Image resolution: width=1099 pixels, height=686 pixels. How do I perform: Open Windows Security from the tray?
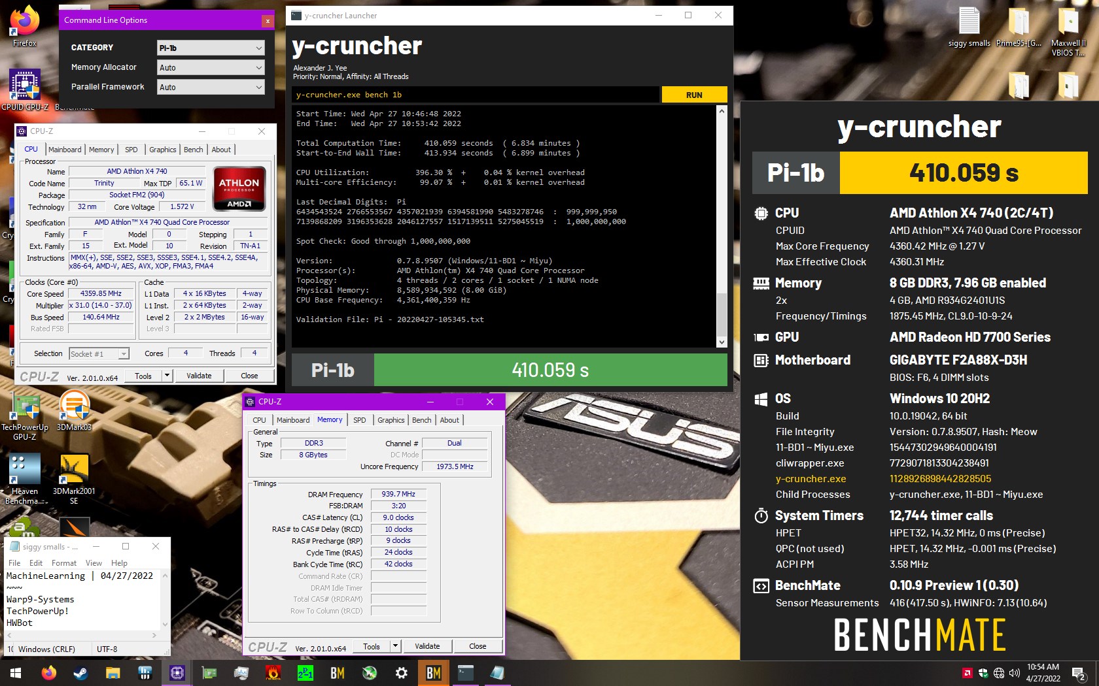(x=983, y=673)
